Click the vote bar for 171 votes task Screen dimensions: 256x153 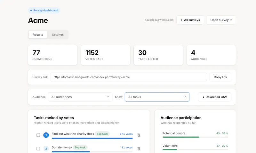(x=92, y=138)
